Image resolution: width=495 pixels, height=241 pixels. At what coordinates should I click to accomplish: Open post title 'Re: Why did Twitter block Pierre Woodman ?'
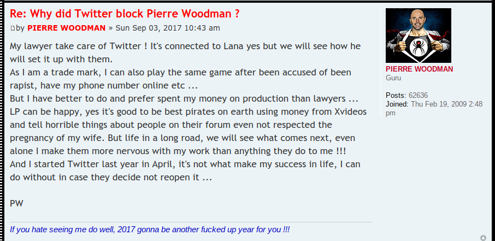(125, 14)
